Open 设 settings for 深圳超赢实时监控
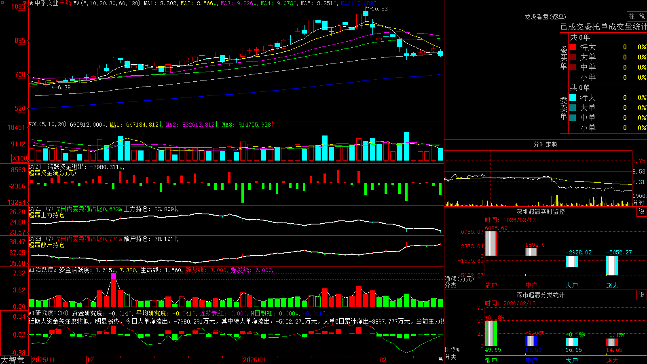The image size is (647, 364). click(642, 212)
